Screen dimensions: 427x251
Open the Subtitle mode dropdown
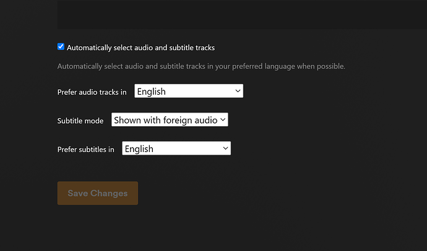coord(169,120)
